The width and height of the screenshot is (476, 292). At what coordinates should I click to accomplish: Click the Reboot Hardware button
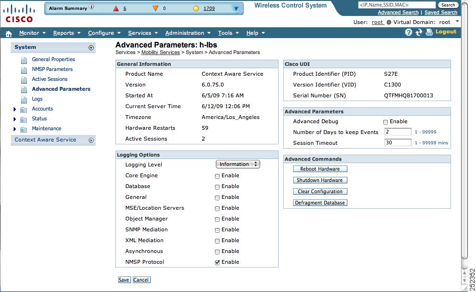(x=320, y=168)
